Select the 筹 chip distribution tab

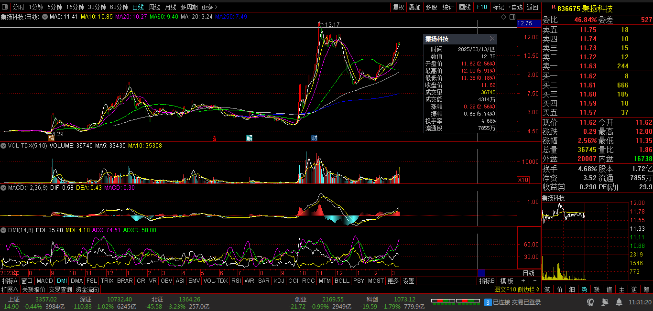coord(646,289)
